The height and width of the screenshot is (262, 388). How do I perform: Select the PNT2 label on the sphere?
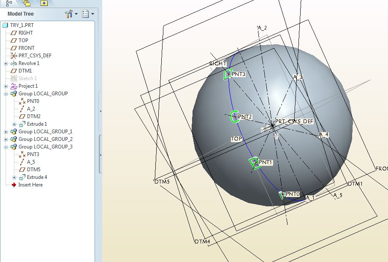245,117
